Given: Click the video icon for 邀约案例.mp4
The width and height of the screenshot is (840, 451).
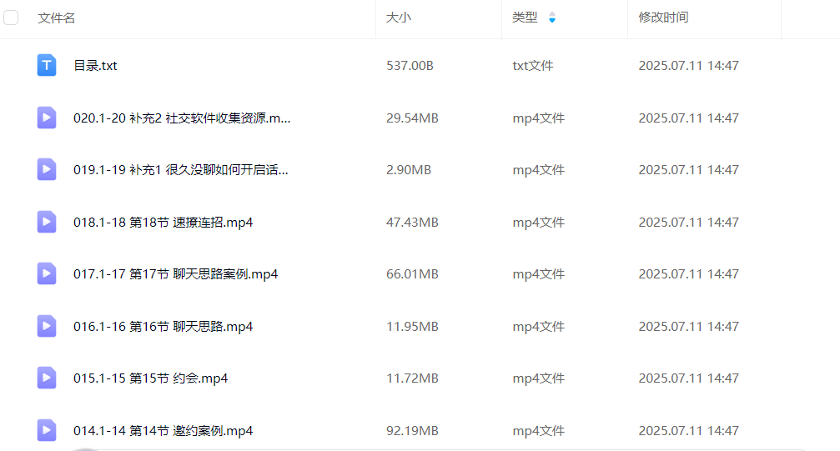Looking at the screenshot, I should pyautogui.click(x=47, y=430).
